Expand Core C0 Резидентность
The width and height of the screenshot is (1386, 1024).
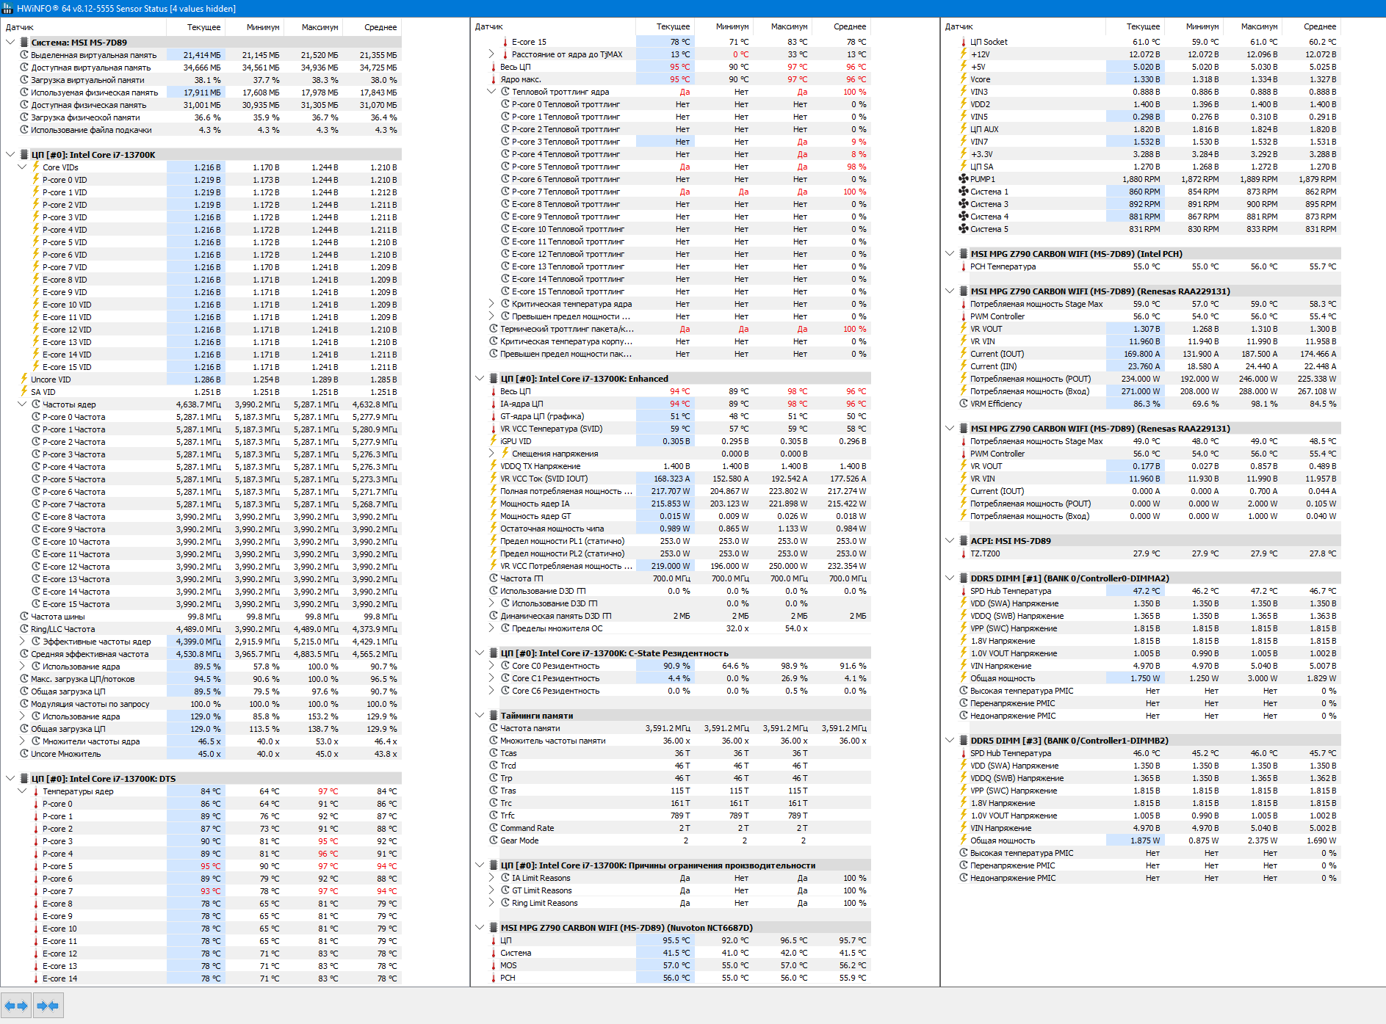pos(491,666)
